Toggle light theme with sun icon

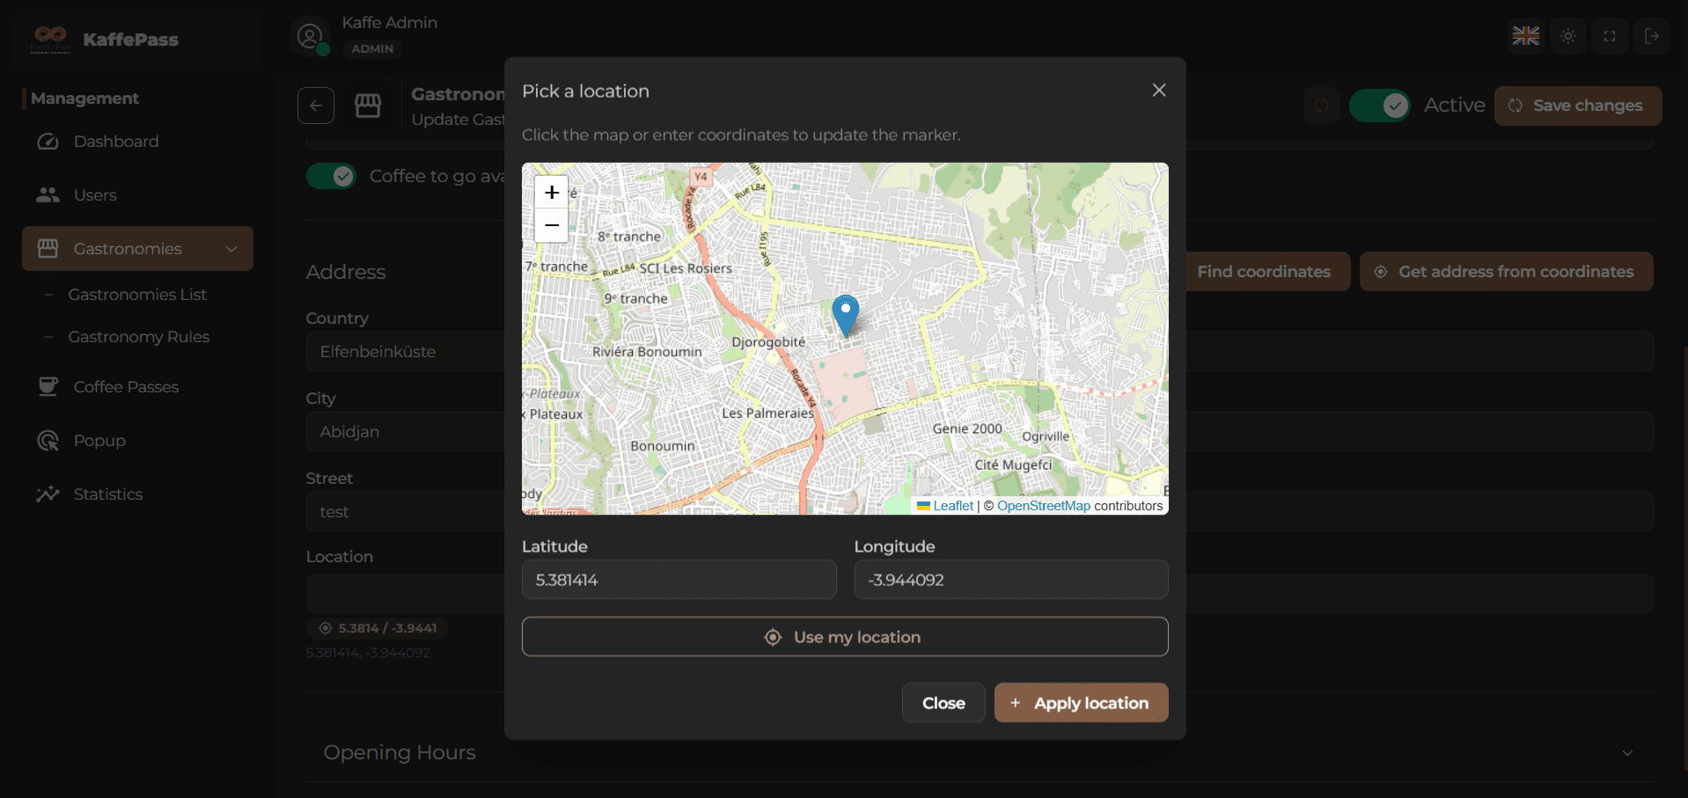[x=1568, y=36]
